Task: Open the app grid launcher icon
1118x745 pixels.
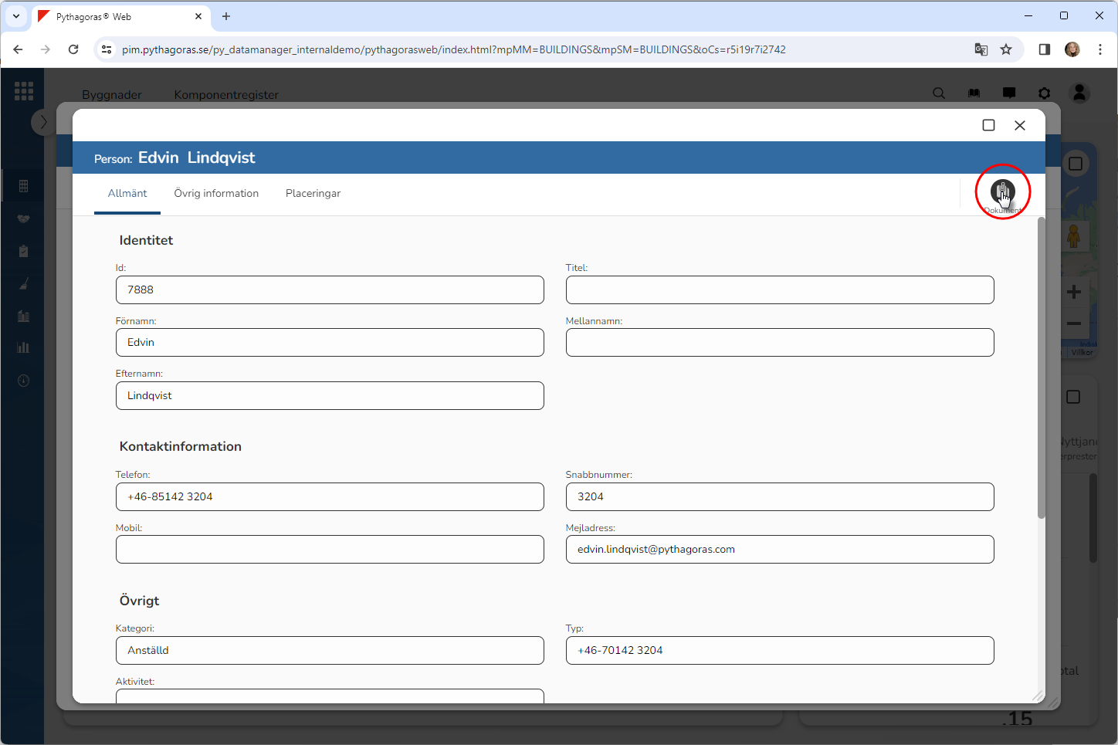Action: pos(24,91)
